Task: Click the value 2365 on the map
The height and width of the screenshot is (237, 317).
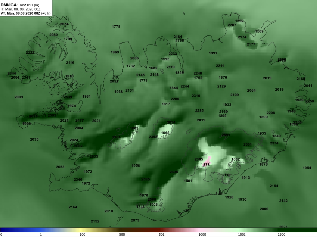Action: pyautogui.click(x=199, y=159)
